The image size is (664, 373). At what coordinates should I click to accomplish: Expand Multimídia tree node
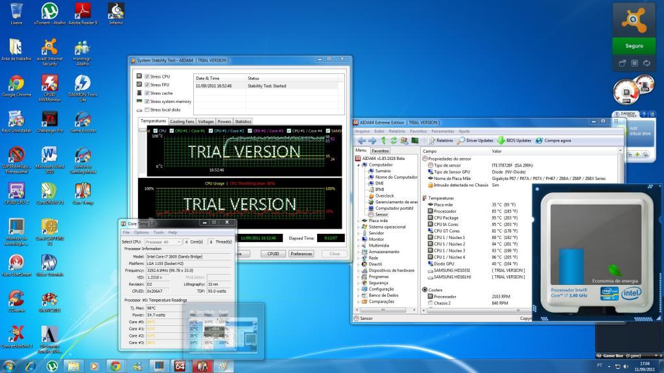359,245
